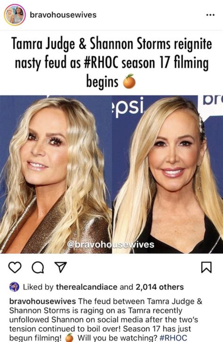The image size is (223, 342).
Task: Open comments via the speech bubble icon
Action: pyautogui.click(x=38, y=267)
